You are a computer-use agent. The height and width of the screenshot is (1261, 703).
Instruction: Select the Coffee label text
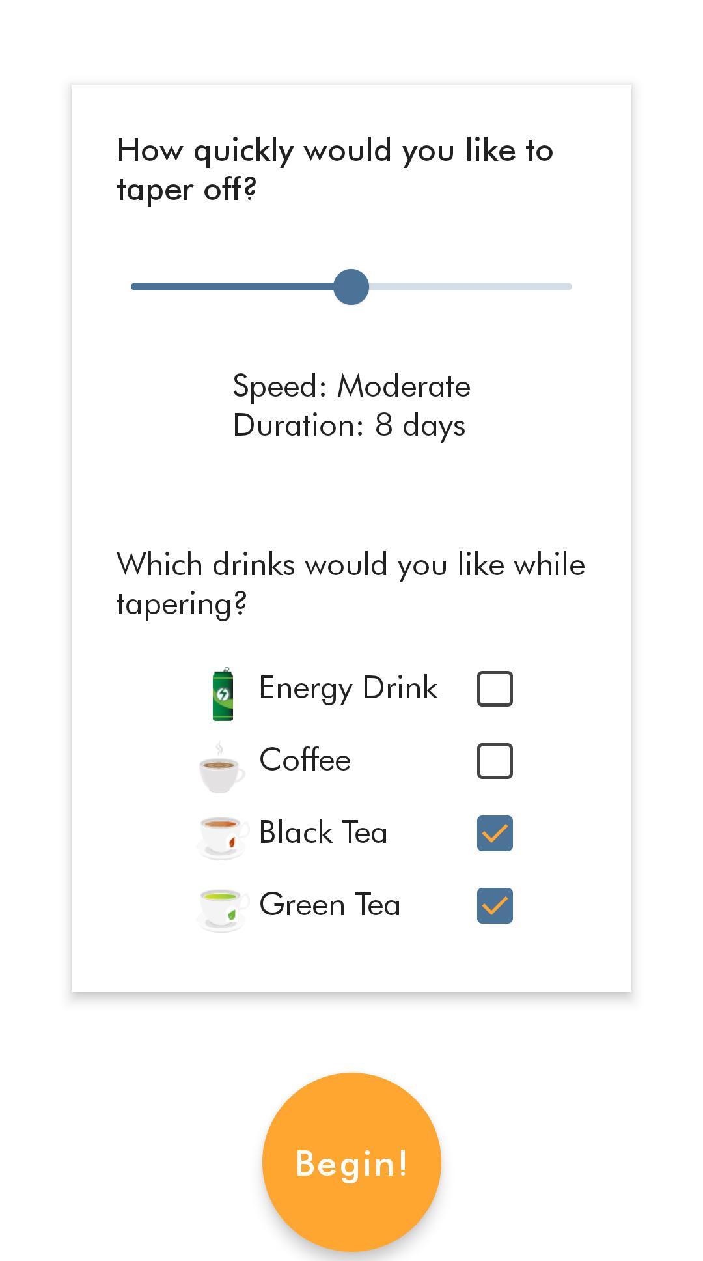pos(305,760)
